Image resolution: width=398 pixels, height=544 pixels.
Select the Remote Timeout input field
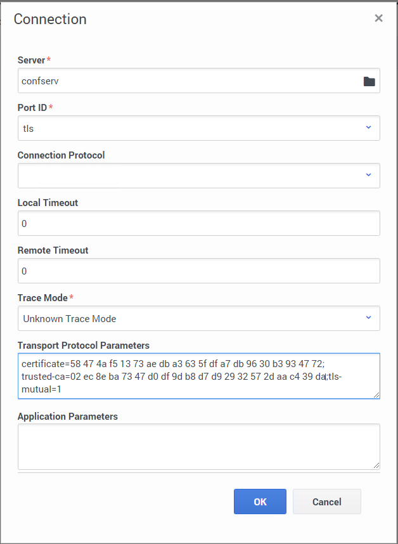pos(198,271)
